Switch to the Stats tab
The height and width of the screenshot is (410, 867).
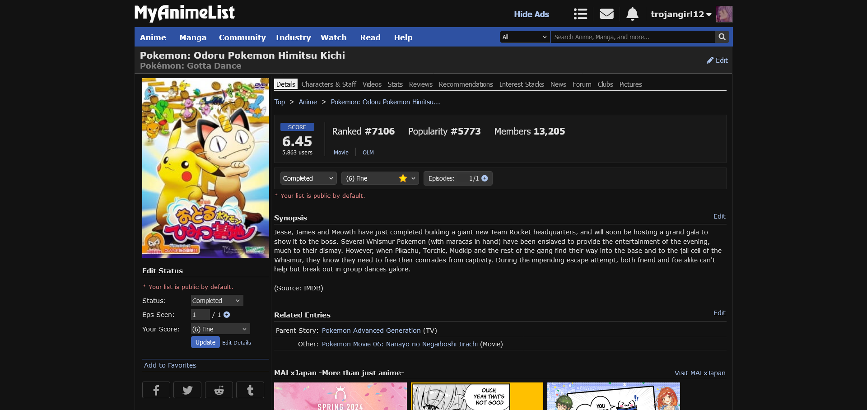pos(395,84)
